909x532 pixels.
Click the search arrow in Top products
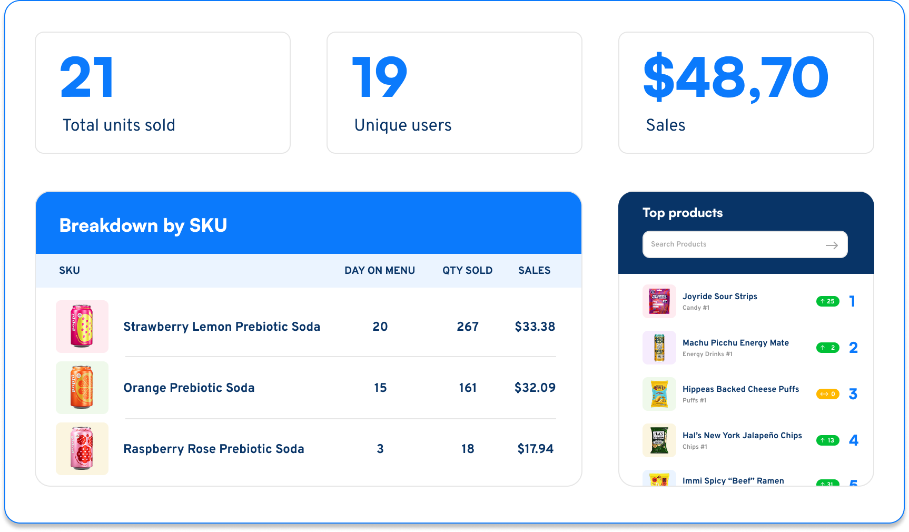click(832, 245)
